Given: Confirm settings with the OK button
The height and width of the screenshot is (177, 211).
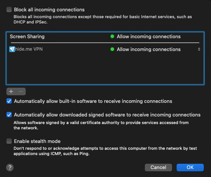Looking at the screenshot, I should [x=190, y=168].
